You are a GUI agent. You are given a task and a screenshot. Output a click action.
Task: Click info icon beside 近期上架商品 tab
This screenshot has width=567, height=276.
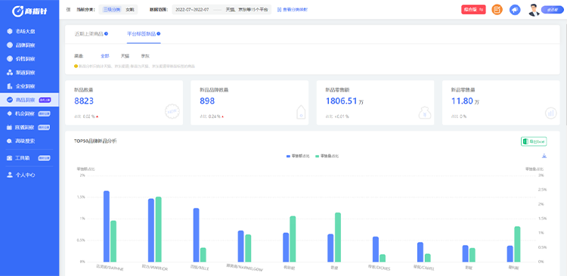coord(107,33)
